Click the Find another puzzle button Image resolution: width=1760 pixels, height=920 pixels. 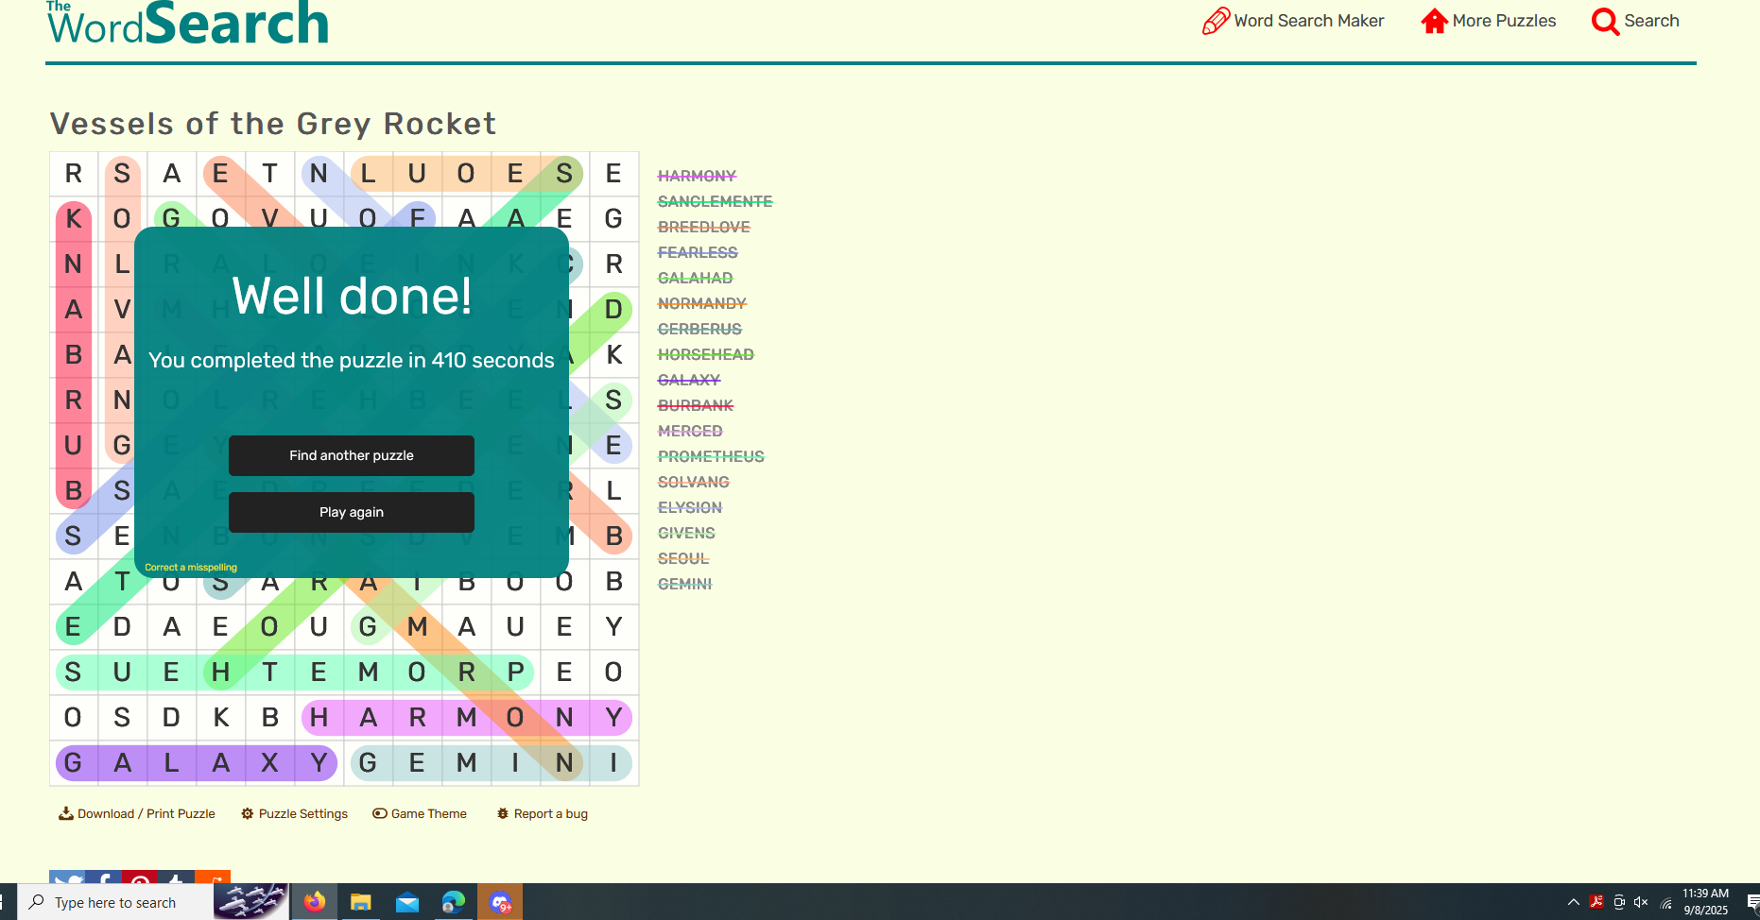point(351,455)
